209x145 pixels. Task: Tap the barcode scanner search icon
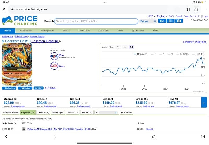(170, 21)
